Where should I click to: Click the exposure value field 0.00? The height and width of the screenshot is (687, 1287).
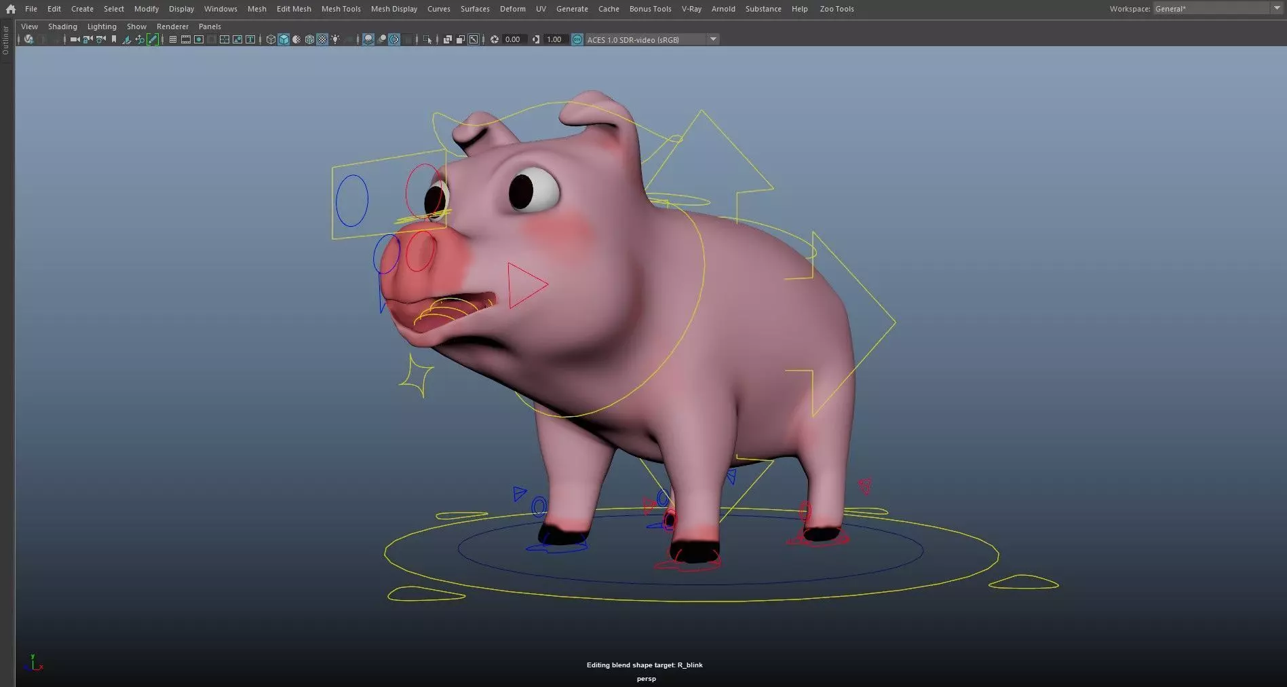[514, 39]
